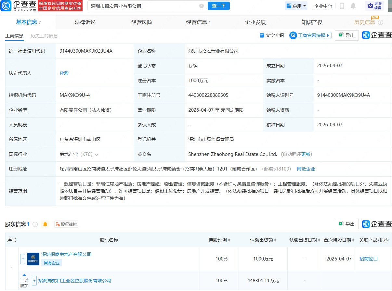Screen dimensions: 392x291
Task: Click the 文字介绍 document icon
Action: (263, 35)
